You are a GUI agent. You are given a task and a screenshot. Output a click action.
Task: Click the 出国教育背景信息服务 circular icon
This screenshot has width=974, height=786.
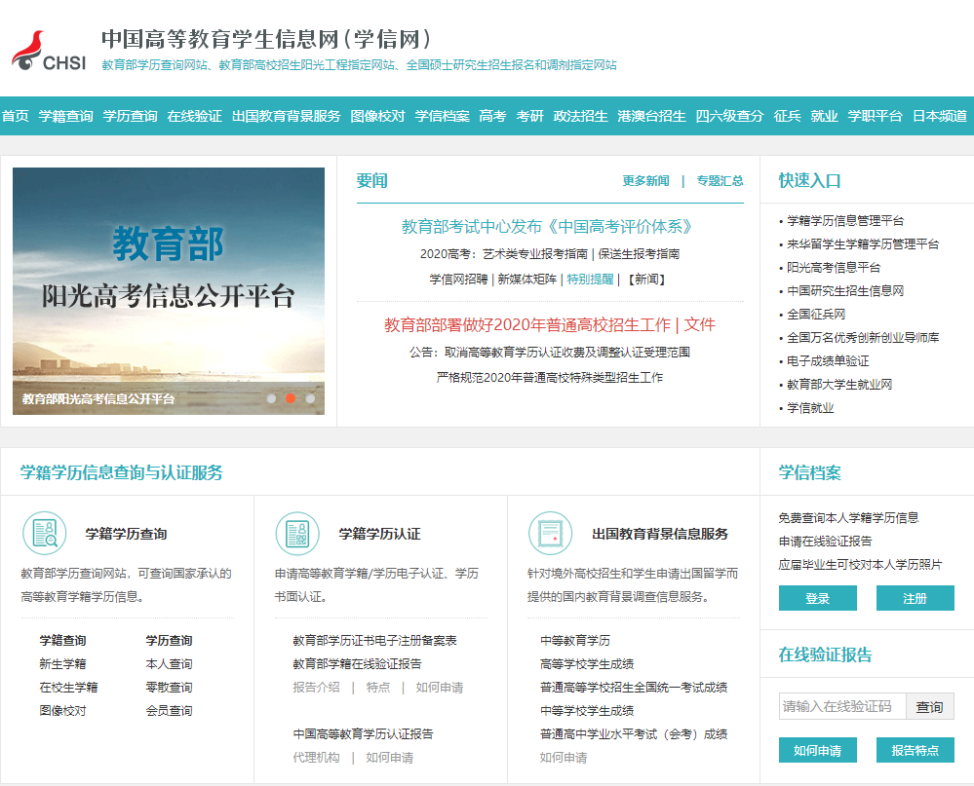550,534
